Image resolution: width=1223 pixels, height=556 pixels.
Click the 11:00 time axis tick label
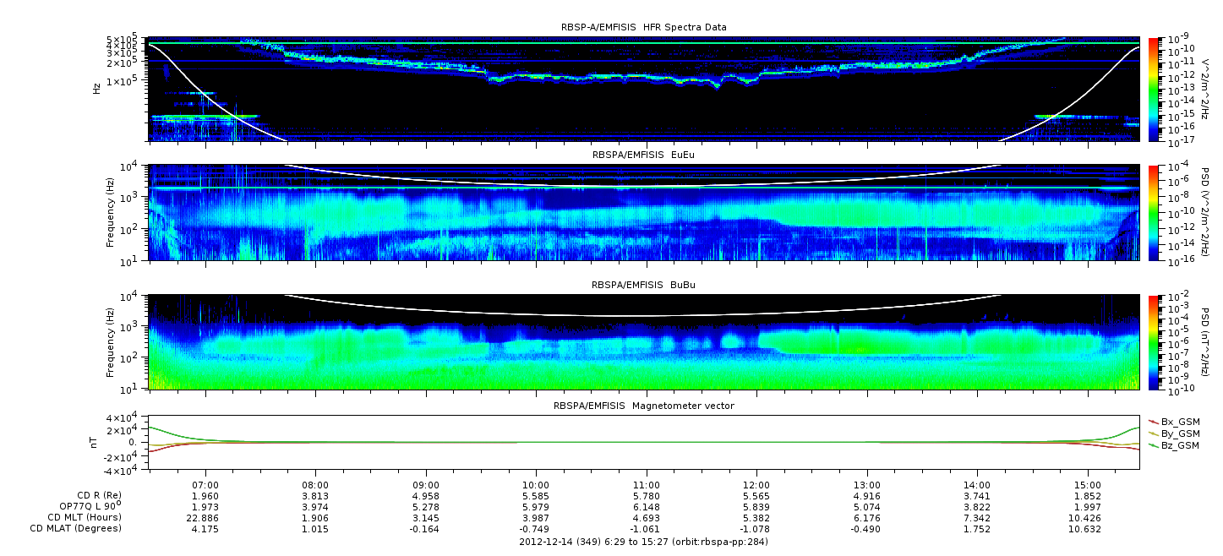[646, 484]
